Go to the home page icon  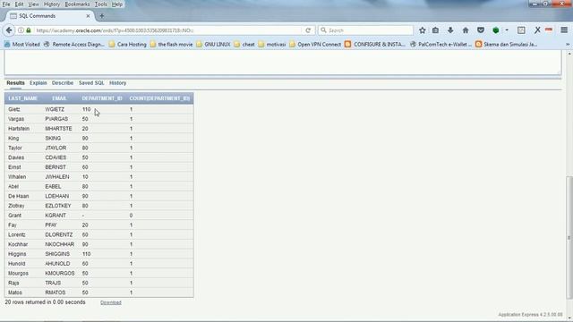466,30
